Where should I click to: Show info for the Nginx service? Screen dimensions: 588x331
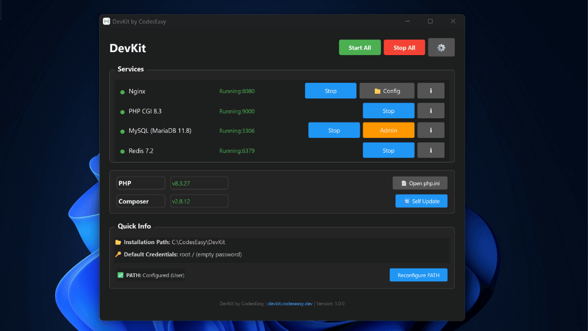[431, 91]
